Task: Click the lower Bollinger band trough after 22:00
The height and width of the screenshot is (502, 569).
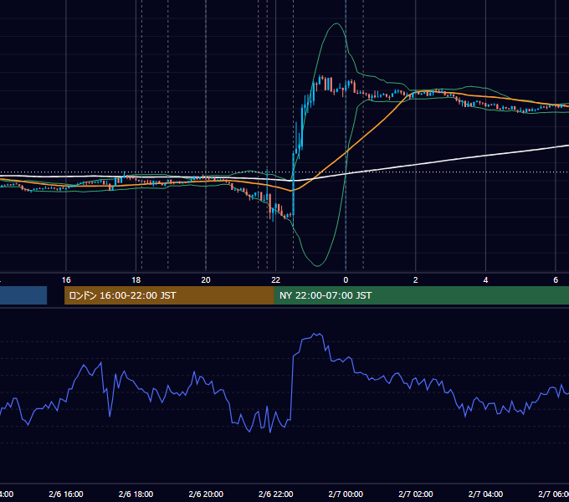Action: point(317,266)
